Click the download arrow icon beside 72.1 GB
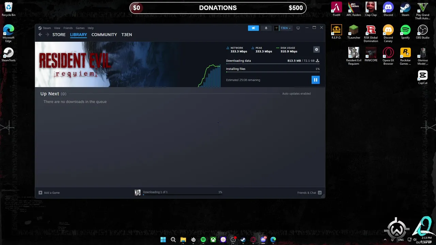Viewport: 436px width, 245px height. click(317, 61)
